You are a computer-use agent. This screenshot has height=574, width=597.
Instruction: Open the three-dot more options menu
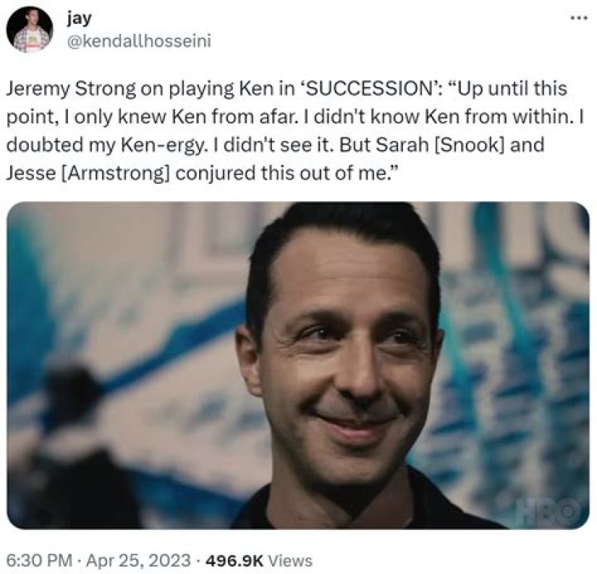(x=576, y=18)
